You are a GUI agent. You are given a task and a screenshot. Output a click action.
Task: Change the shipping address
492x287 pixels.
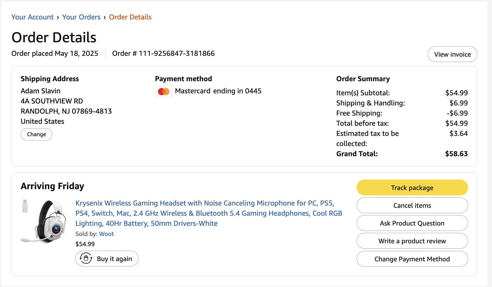(36, 134)
